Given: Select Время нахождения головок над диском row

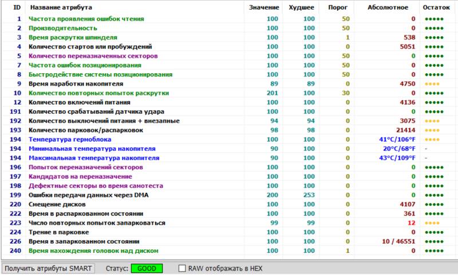Looking at the screenshot, I should pos(229,251).
